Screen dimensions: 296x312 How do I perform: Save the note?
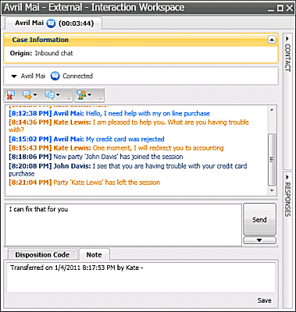point(264,300)
